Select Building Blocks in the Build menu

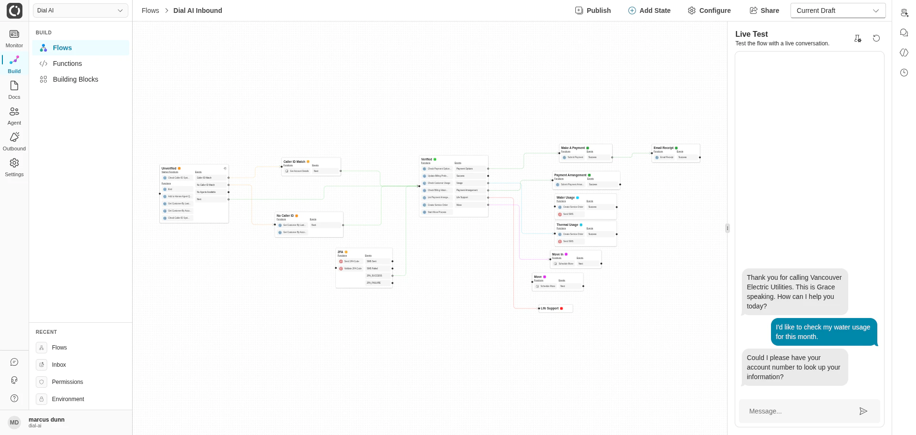tap(81, 79)
